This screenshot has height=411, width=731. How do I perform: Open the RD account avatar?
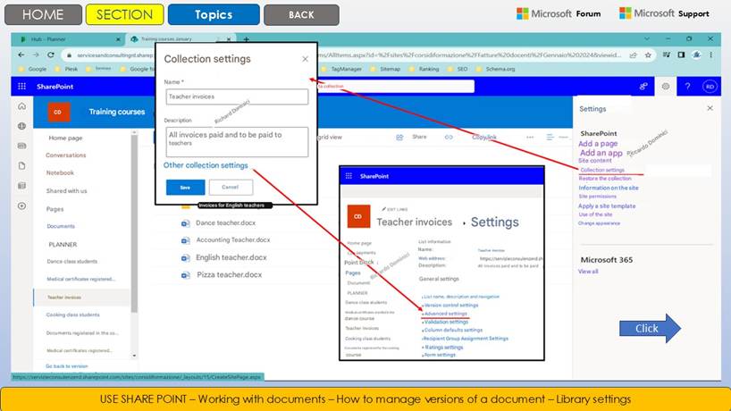point(710,86)
